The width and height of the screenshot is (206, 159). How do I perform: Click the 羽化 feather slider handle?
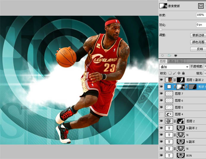(x=161, y=30)
